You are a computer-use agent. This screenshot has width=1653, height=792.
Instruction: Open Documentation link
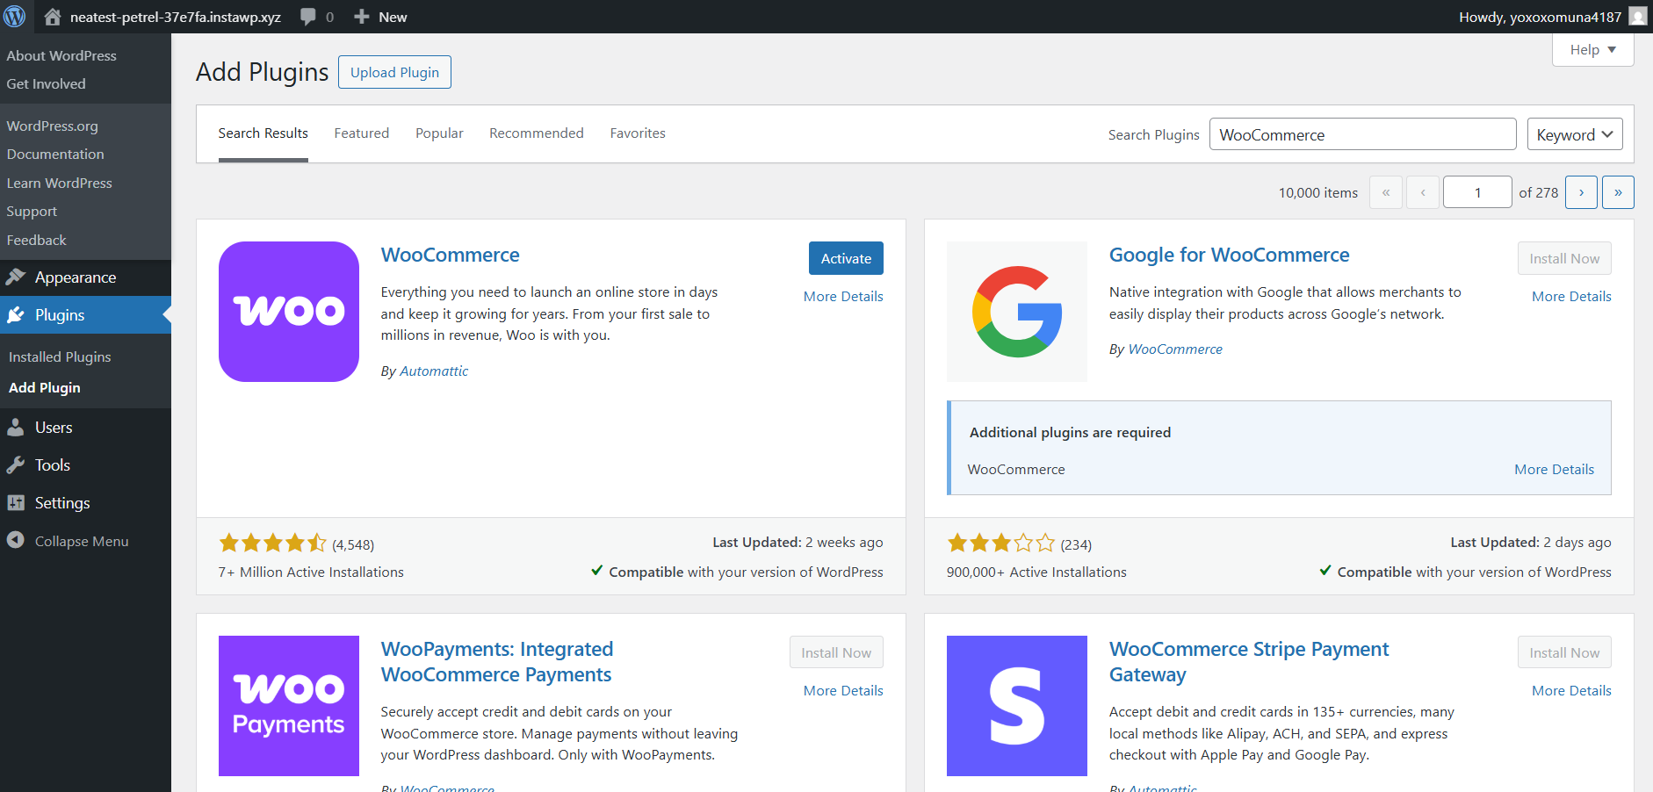pyautogui.click(x=55, y=155)
